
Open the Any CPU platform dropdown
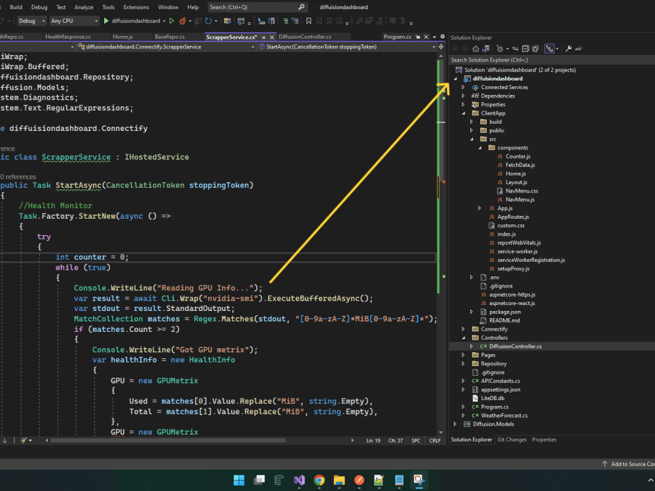coord(73,21)
